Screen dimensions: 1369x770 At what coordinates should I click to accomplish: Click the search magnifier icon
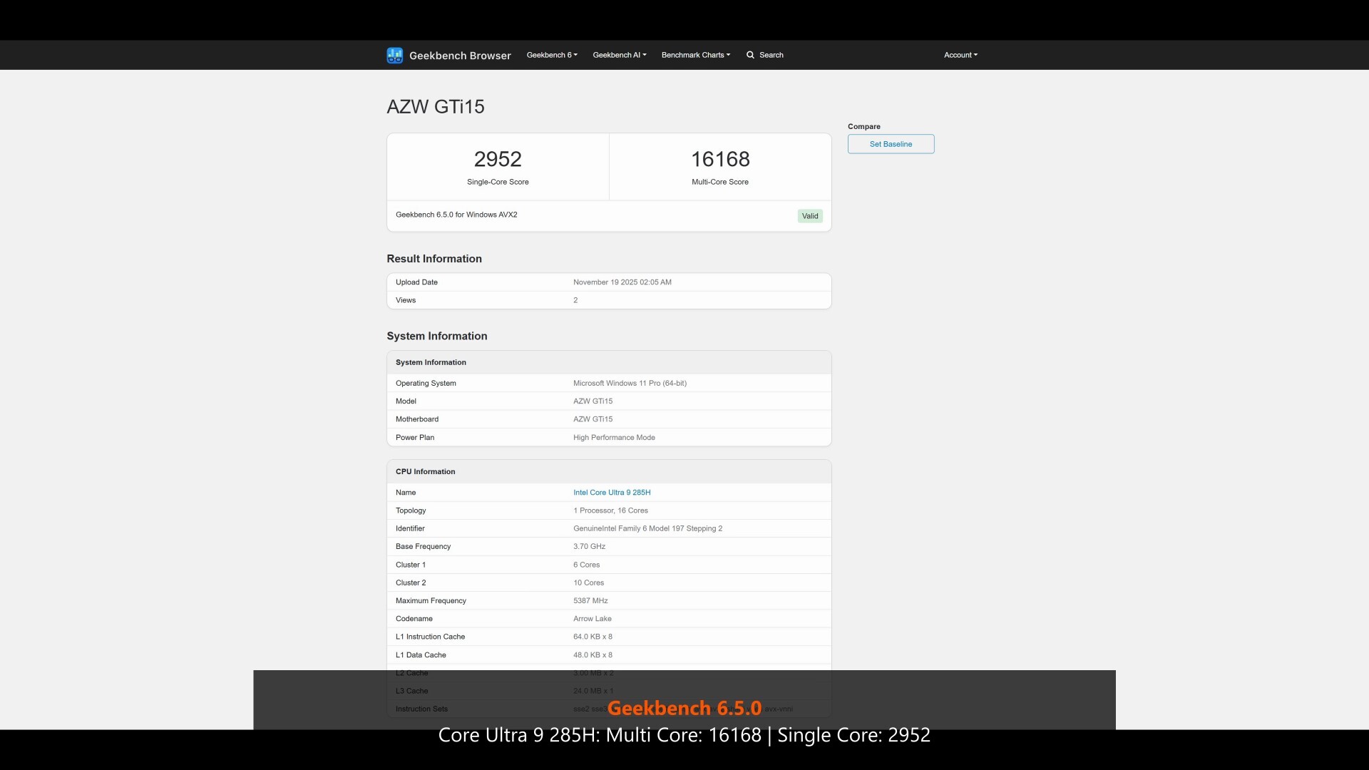[x=751, y=55]
